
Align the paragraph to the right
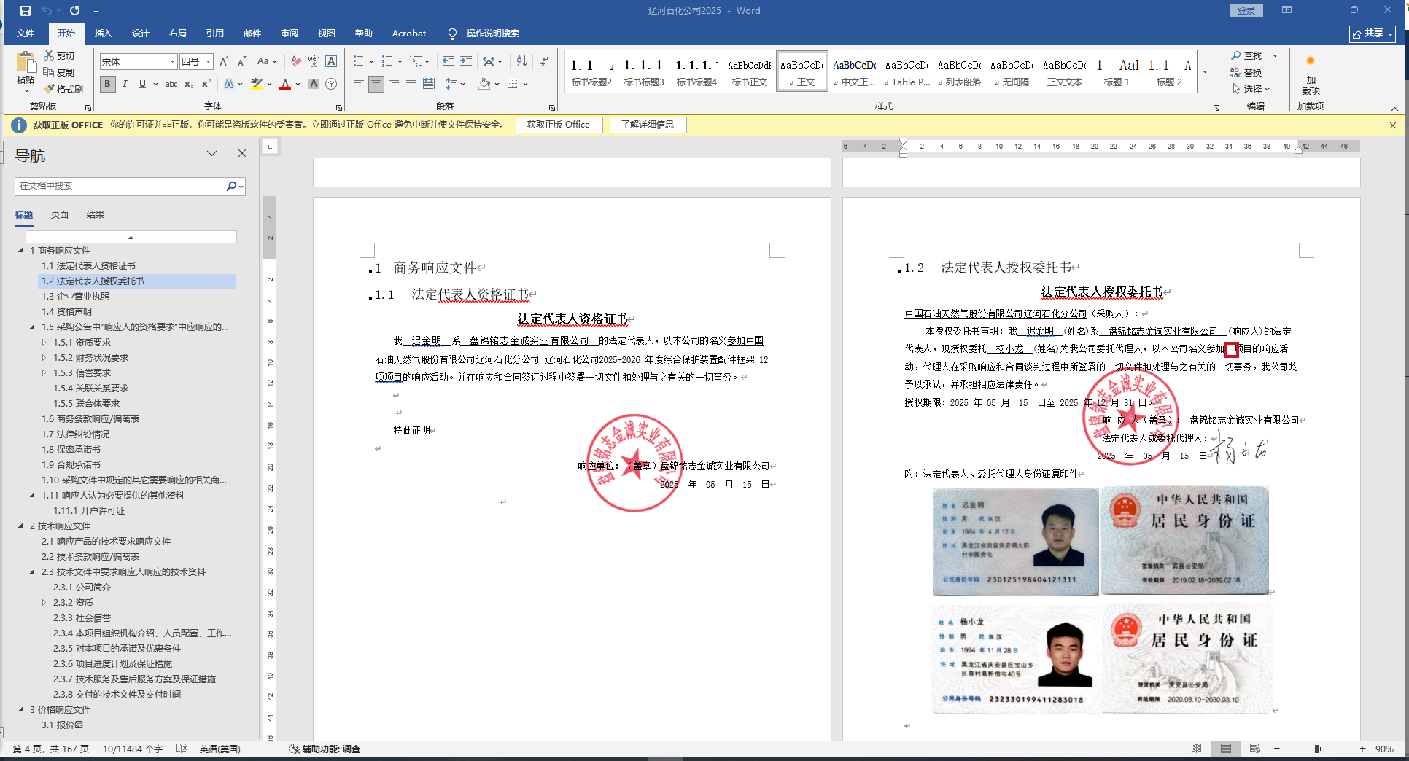point(393,84)
